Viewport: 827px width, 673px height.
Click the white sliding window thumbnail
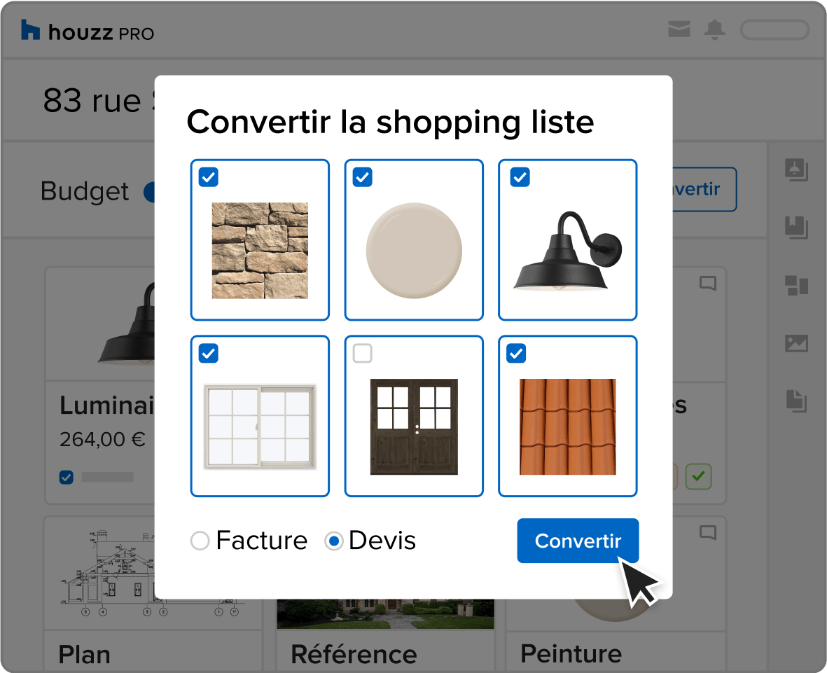point(260,426)
